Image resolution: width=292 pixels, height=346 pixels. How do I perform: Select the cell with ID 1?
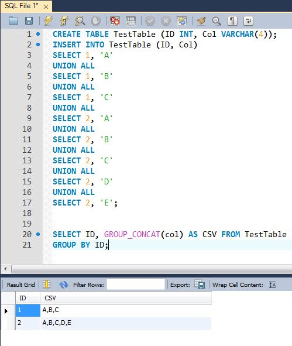click(x=28, y=310)
